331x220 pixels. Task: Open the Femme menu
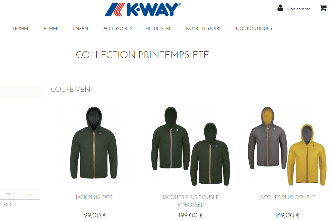point(52,28)
